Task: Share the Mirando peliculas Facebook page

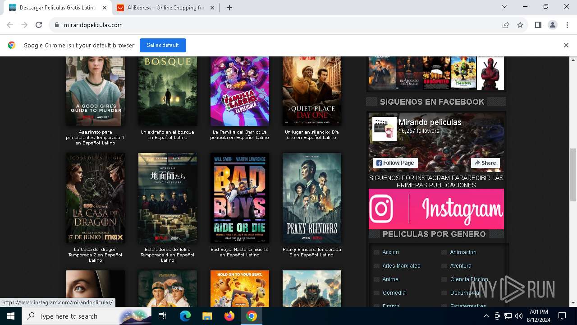Action: click(x=485, y=163)
